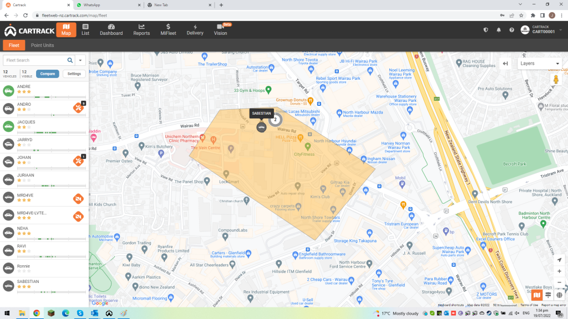568x319 pixels.
Task: Focus the Fleet Search input field
Action: (33, 60)
